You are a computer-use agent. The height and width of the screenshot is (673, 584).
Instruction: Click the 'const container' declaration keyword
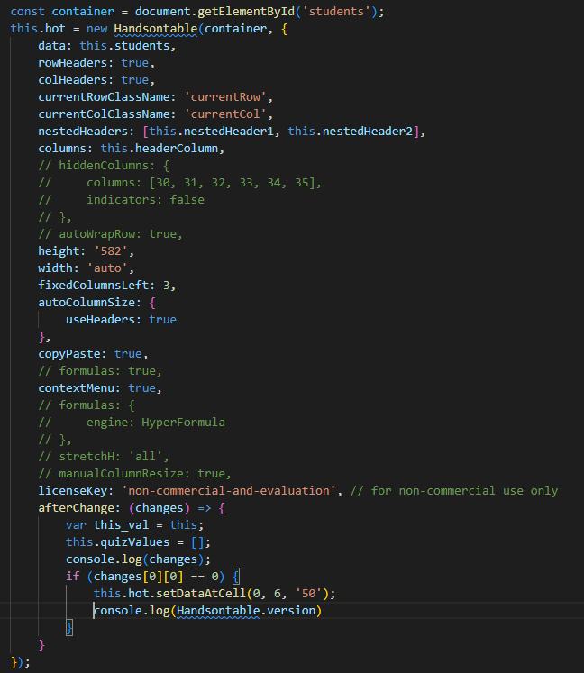click(27, 12)
